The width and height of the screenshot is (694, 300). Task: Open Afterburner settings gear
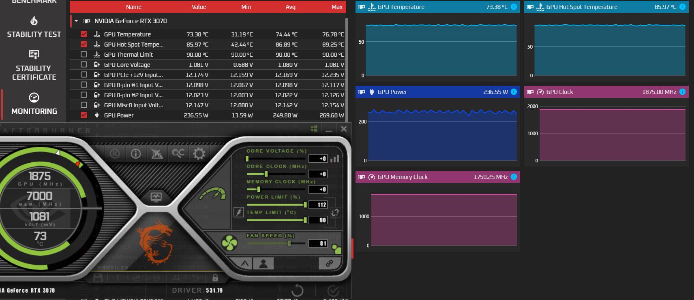tap(199, 153)
